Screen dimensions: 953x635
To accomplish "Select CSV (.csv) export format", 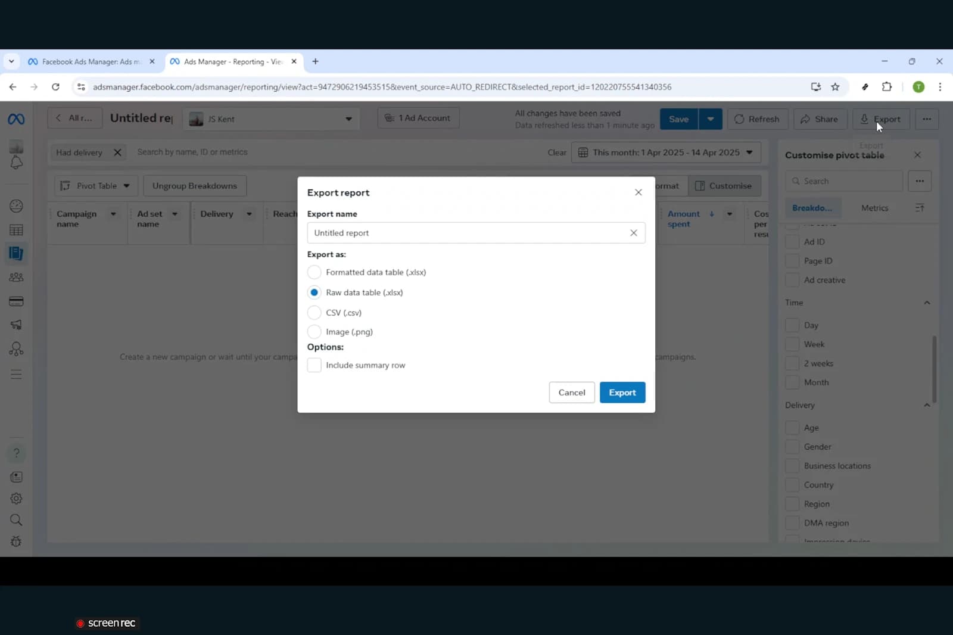I will coord(314,313).
